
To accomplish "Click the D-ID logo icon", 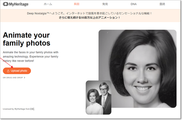I will pos(32,109).
